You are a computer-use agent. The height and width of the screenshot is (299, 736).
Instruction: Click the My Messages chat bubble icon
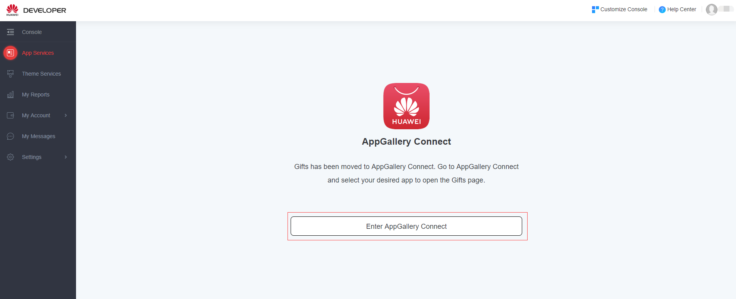[10, 136]
